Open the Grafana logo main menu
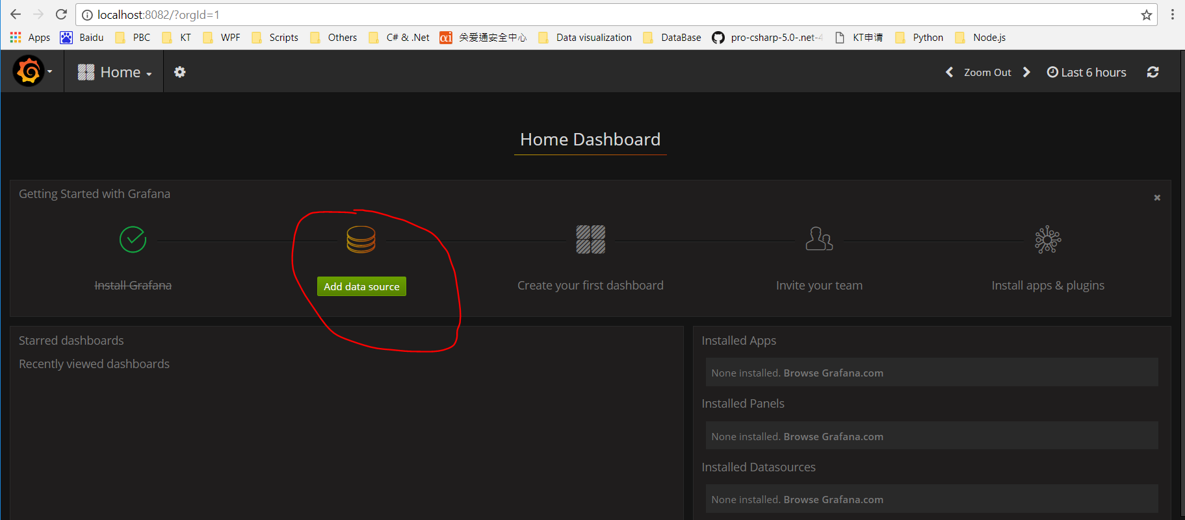Viewport: 1185px width, 520px height. [x=32, y=71]
